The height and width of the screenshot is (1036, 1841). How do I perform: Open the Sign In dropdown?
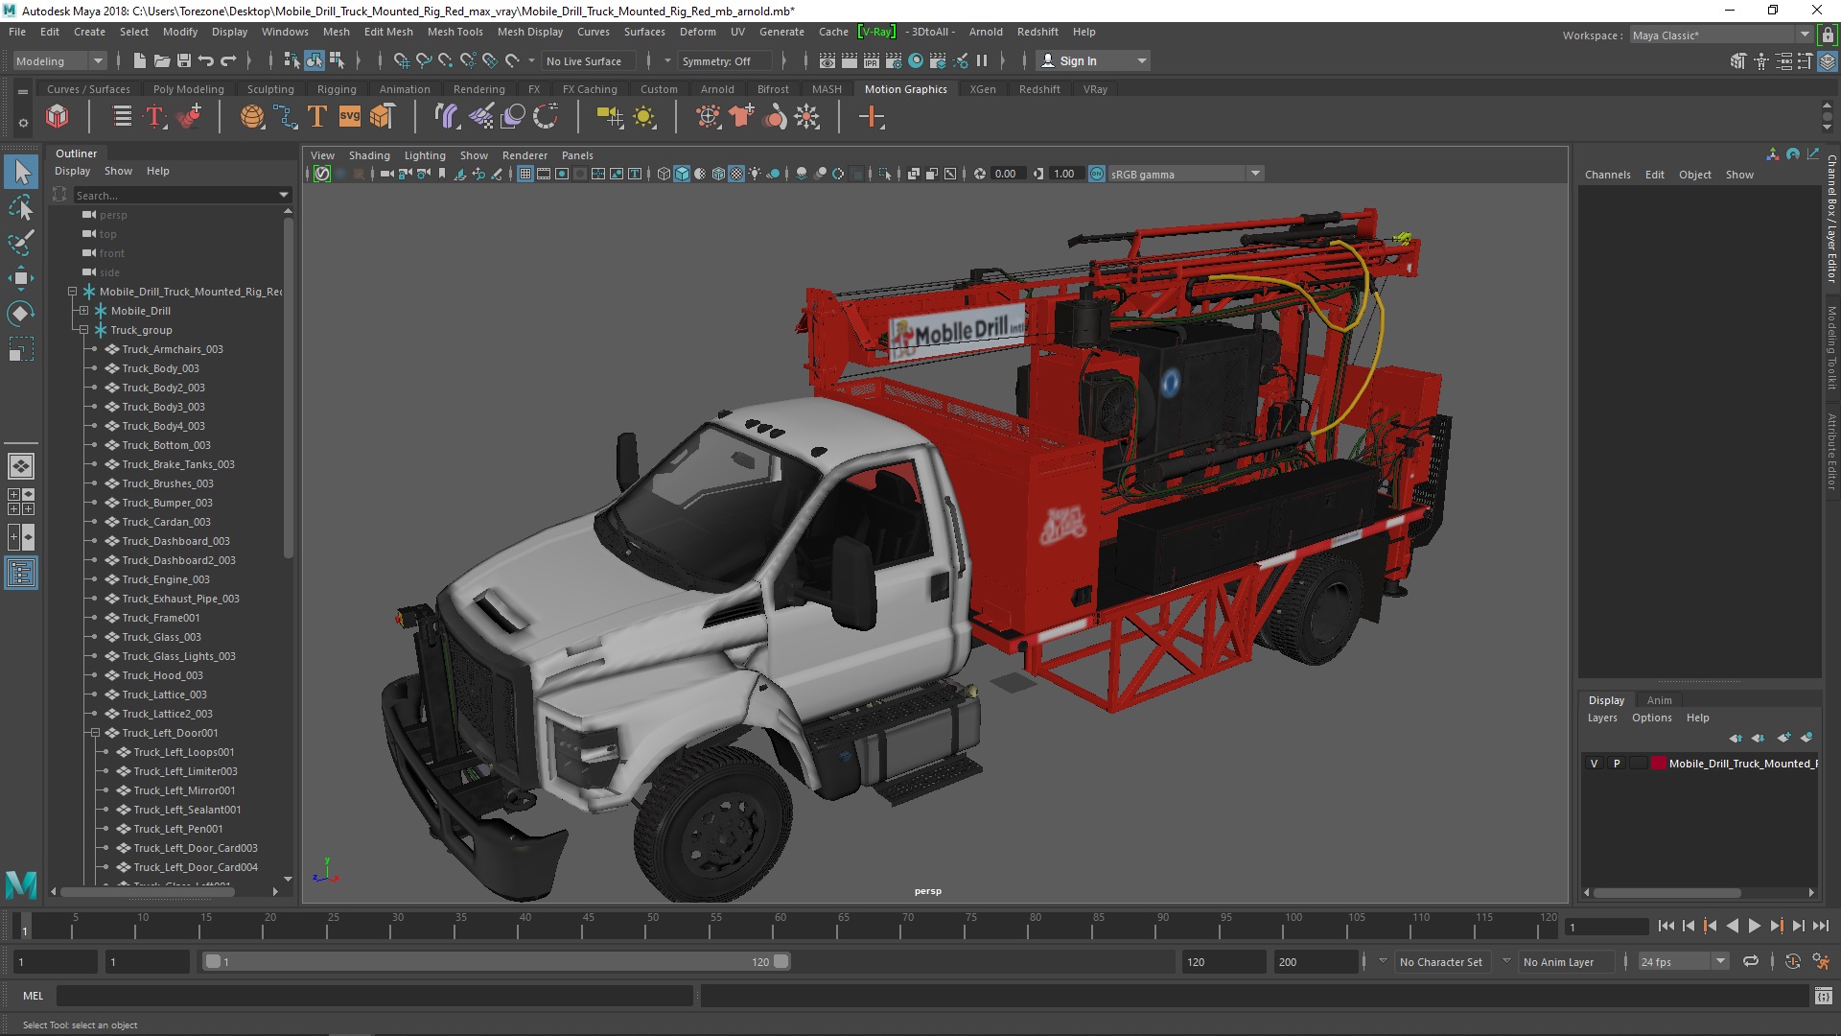click(x=1094, y=60)
